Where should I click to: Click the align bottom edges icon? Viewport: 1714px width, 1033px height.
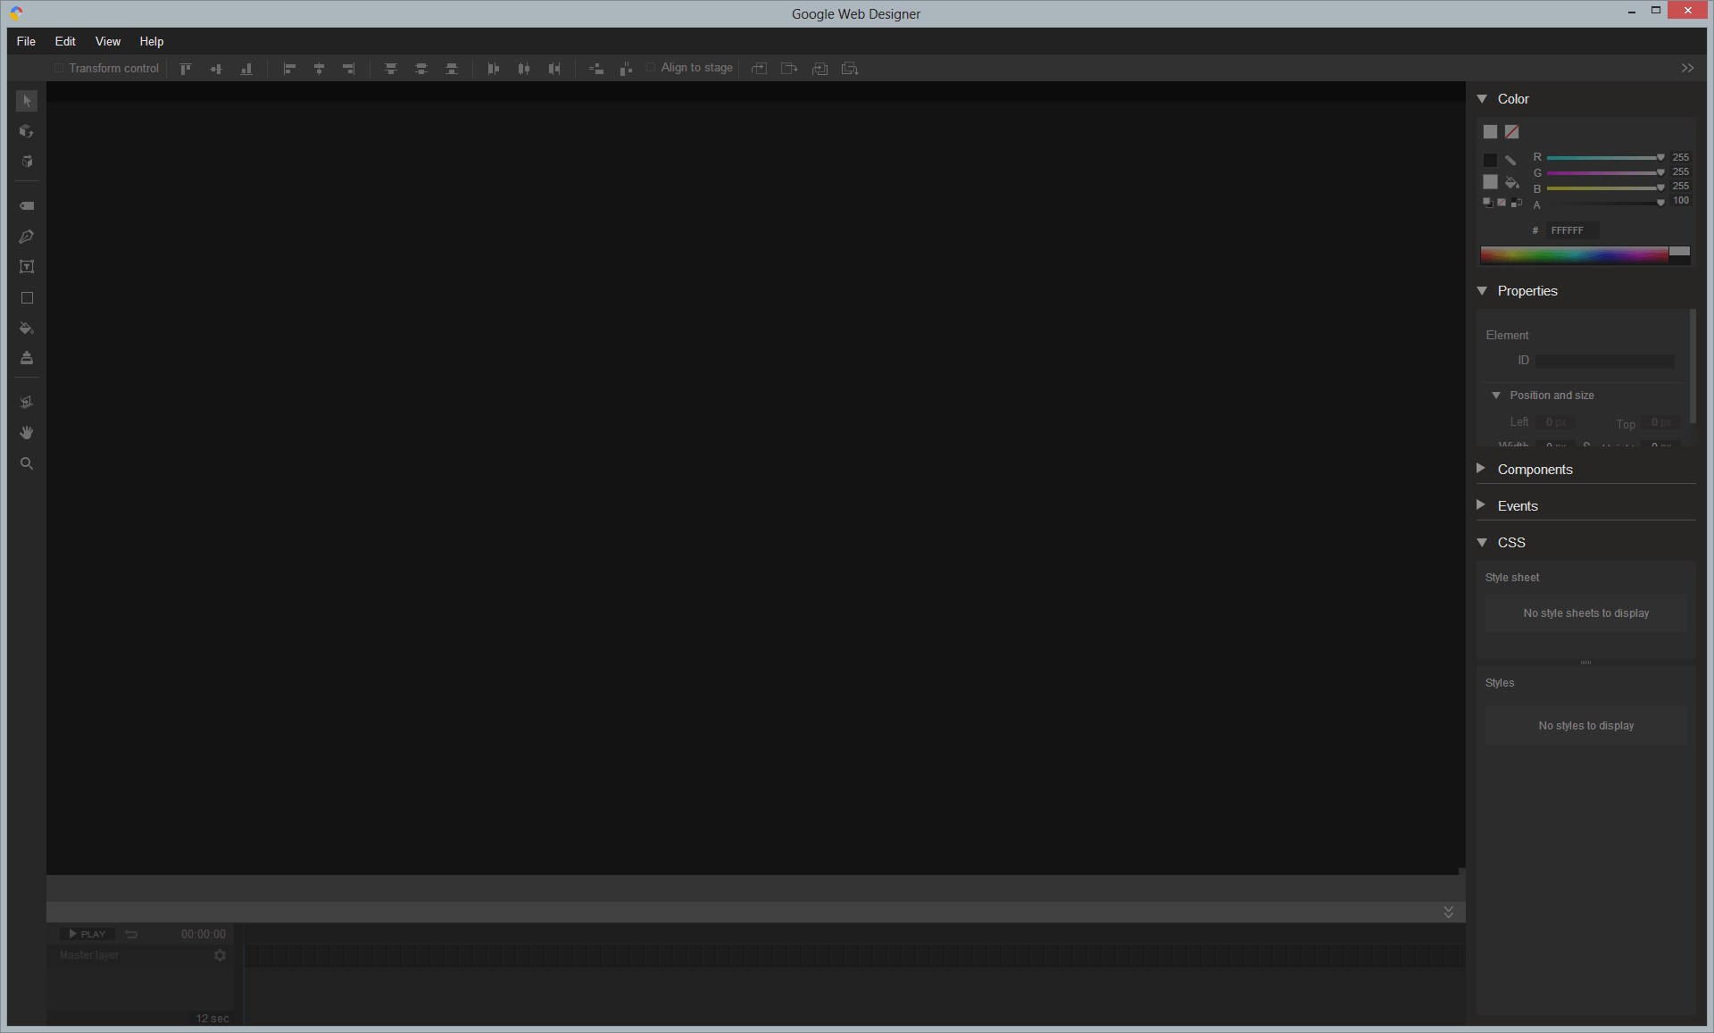point(246,69)
